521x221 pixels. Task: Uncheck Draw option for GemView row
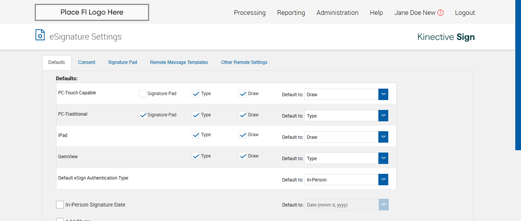(x=243, y=156)
